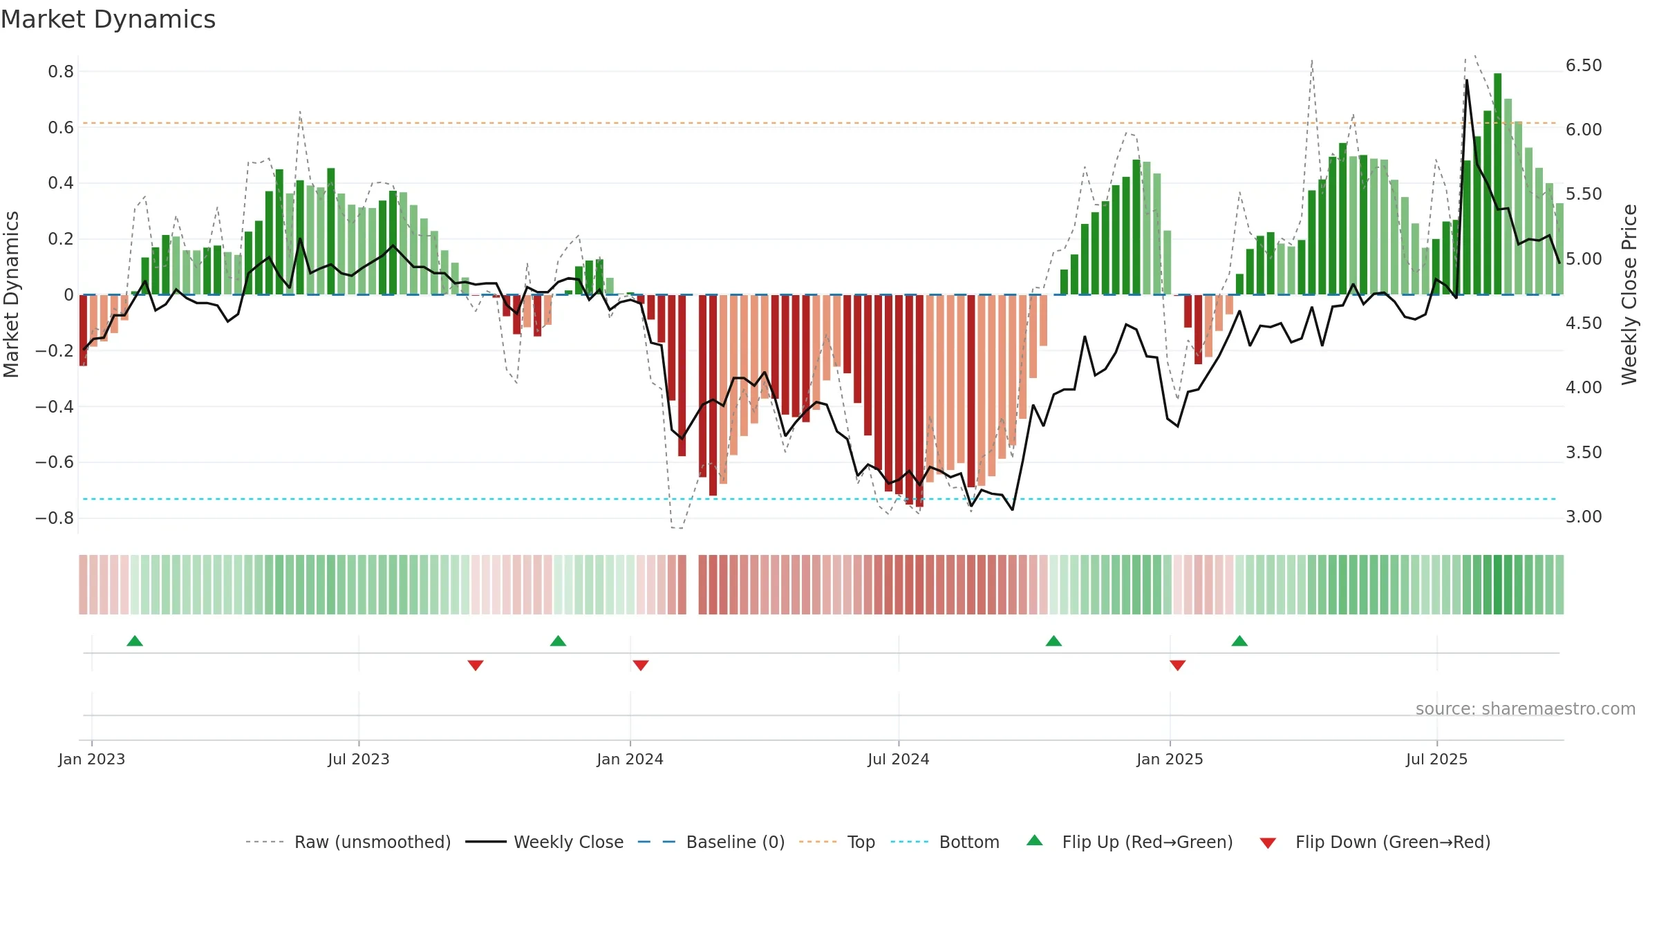Click the 0.6 tick on left axis

[x=61, y=128]
